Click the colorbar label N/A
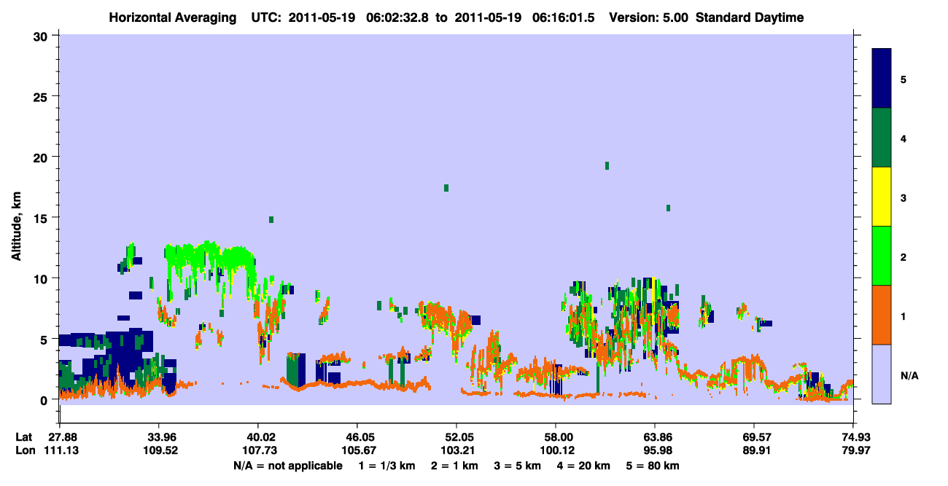Image resolution: width=948 pixels, height=486 pixels. click(909, 375)
